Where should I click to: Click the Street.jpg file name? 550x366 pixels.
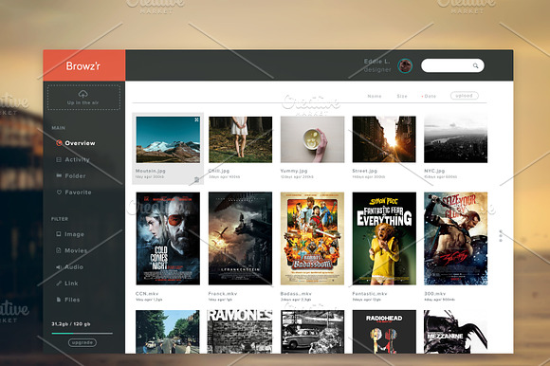click(365, 171)
